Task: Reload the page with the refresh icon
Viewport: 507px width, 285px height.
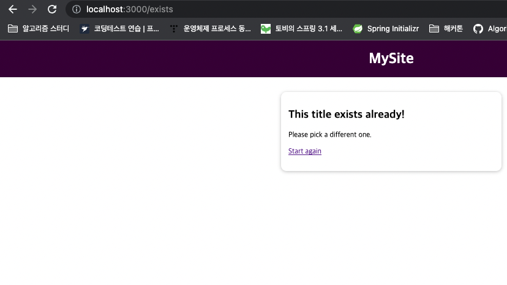Action: pos(52,9)
